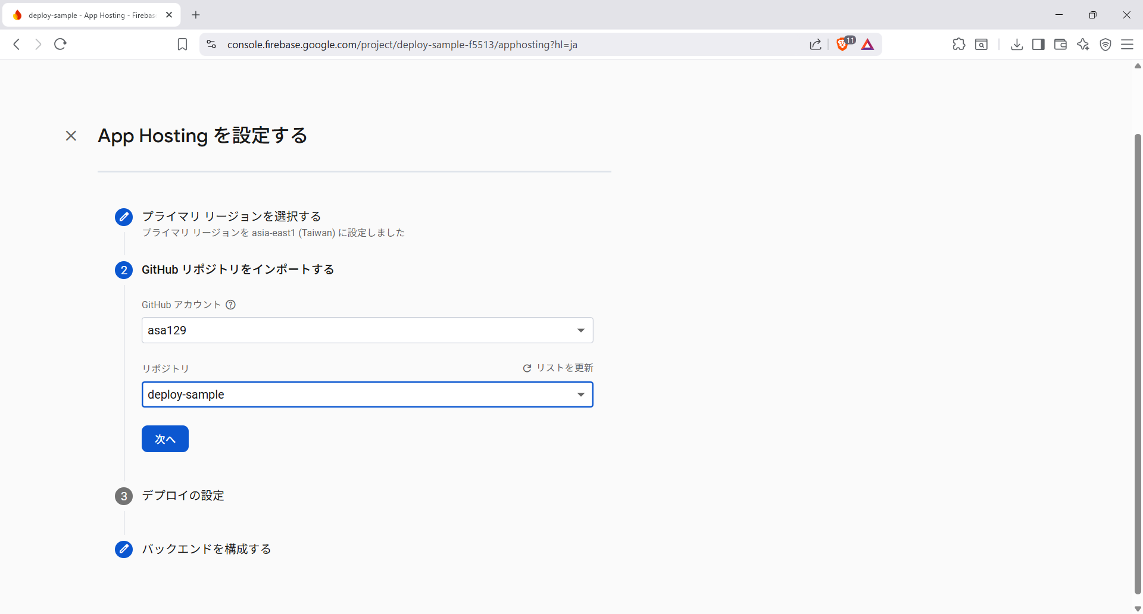Click the scrollbar up arrow
1143x614 pixels.
[1138, 65]
